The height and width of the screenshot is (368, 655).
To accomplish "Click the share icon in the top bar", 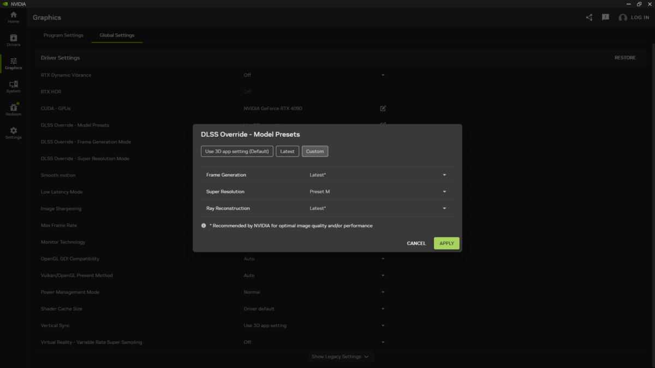I will click(x=588, y=17).
